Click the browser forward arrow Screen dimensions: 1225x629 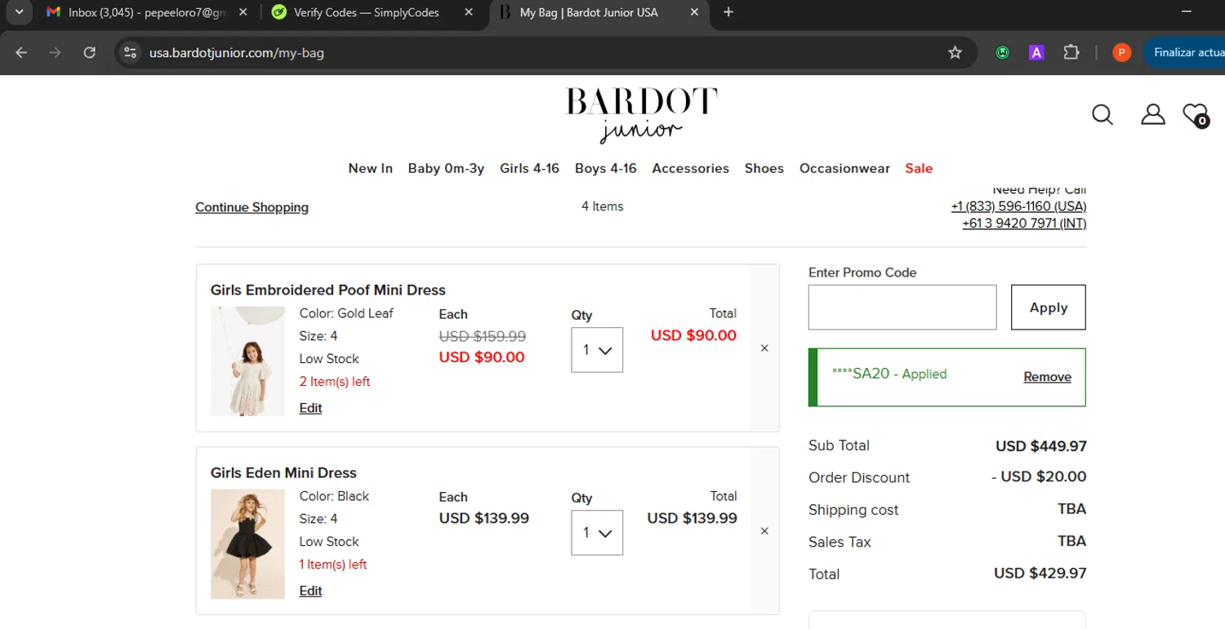[x=56, y=53]
